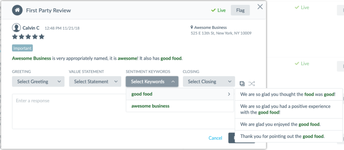Click the location pin near Awesome Business
This screenshot has height=150, width=344.
(192, 27)
